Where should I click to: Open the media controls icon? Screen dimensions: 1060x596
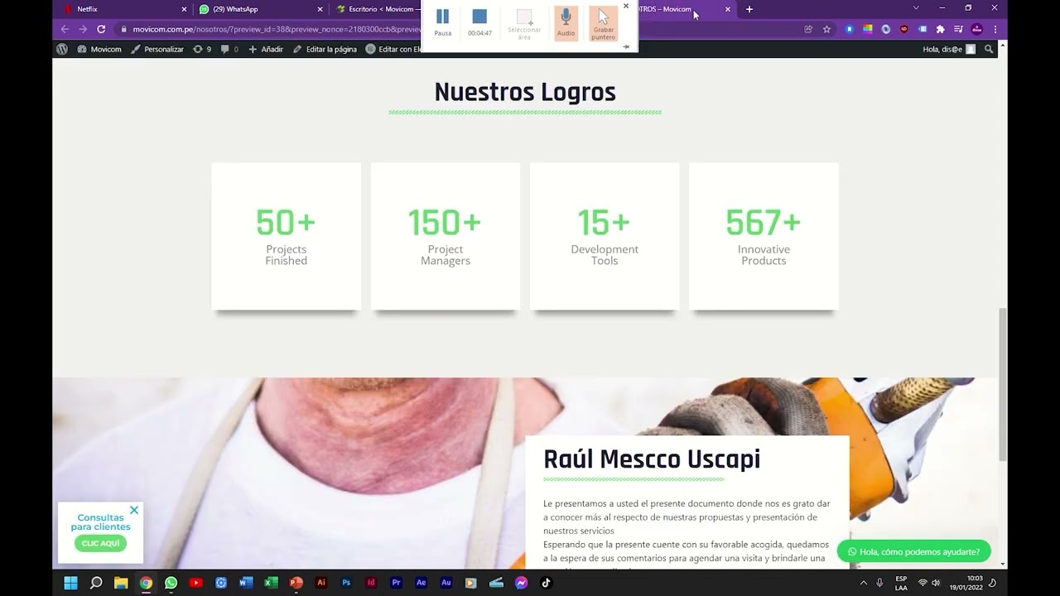pyautogui.click(x=958, y=29)
